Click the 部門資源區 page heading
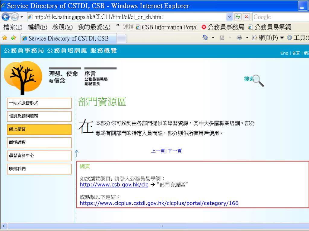309x231 pixels. (x=102, y=102)
